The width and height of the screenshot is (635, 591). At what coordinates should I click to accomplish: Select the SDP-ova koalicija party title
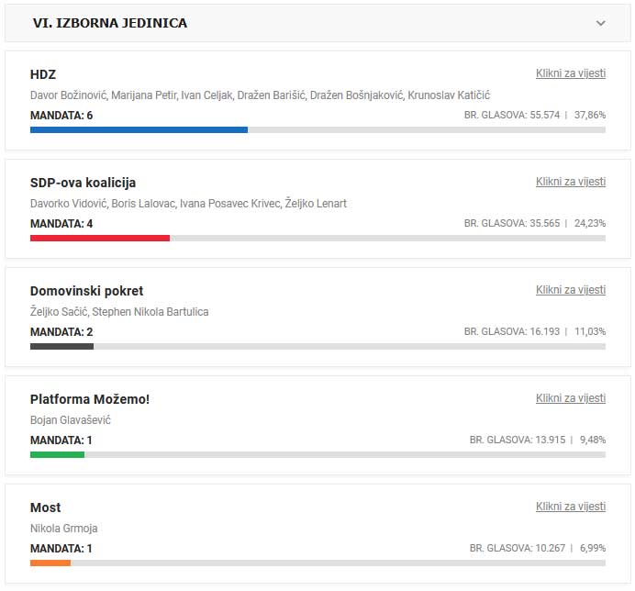click(83, 183)
